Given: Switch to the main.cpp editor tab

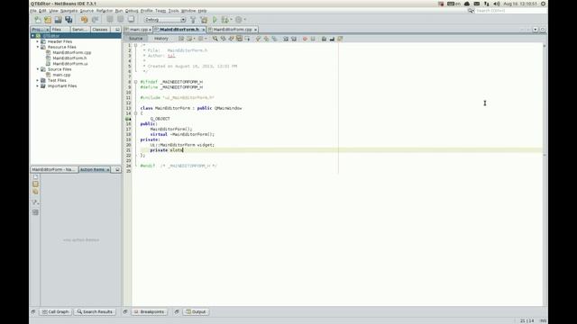Looking at the screenshot, I should click(x=138, y=30).
